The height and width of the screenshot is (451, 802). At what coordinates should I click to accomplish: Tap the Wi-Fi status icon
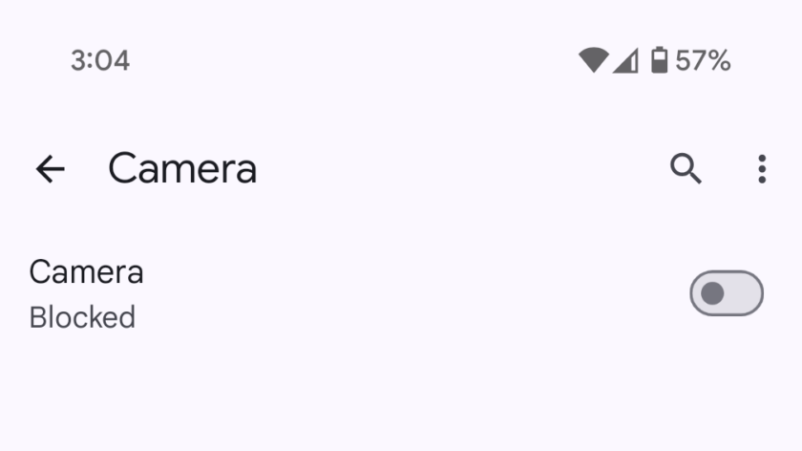pyautogui.click(x=593, y=61)
